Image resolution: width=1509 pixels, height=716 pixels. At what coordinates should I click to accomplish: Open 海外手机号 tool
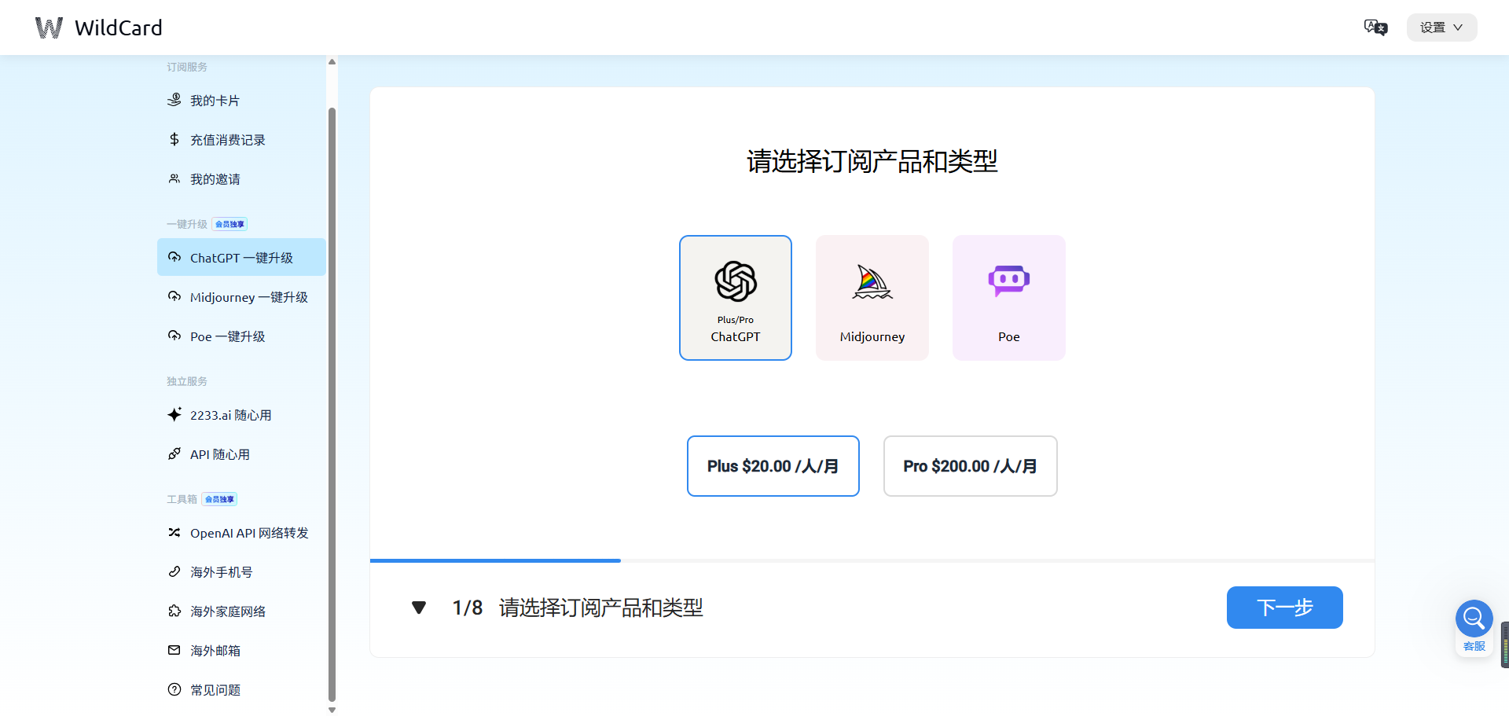point(241,572)
